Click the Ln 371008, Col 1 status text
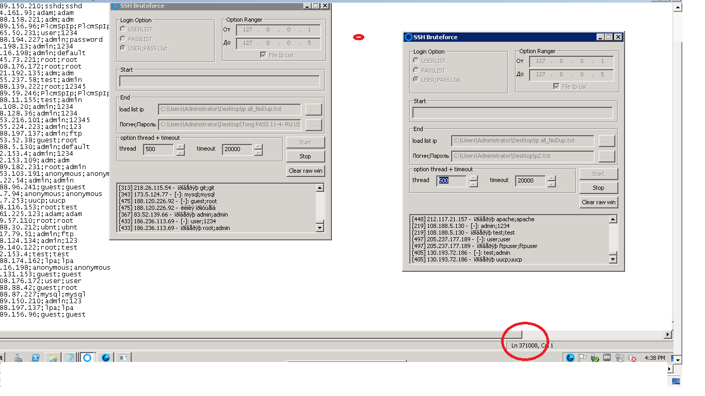 pyautogui.click(x=532, y=345)
